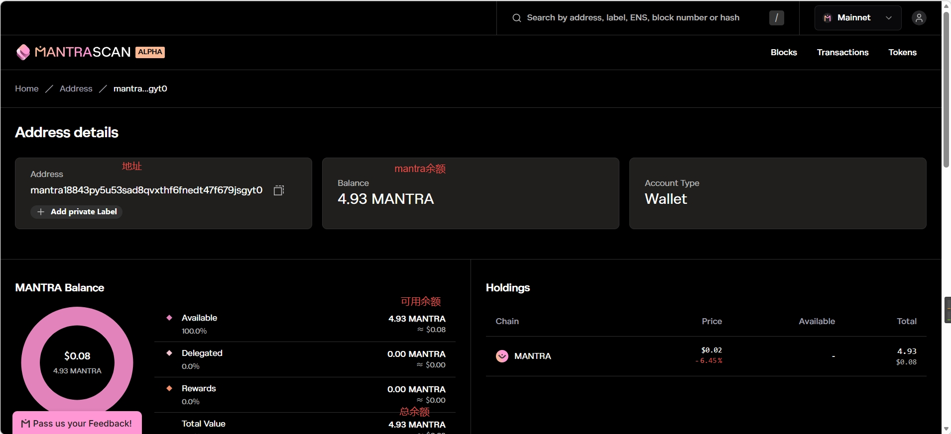Click the Wallet account type value
The image size is (951, 434).
click(x=666, y=199)
